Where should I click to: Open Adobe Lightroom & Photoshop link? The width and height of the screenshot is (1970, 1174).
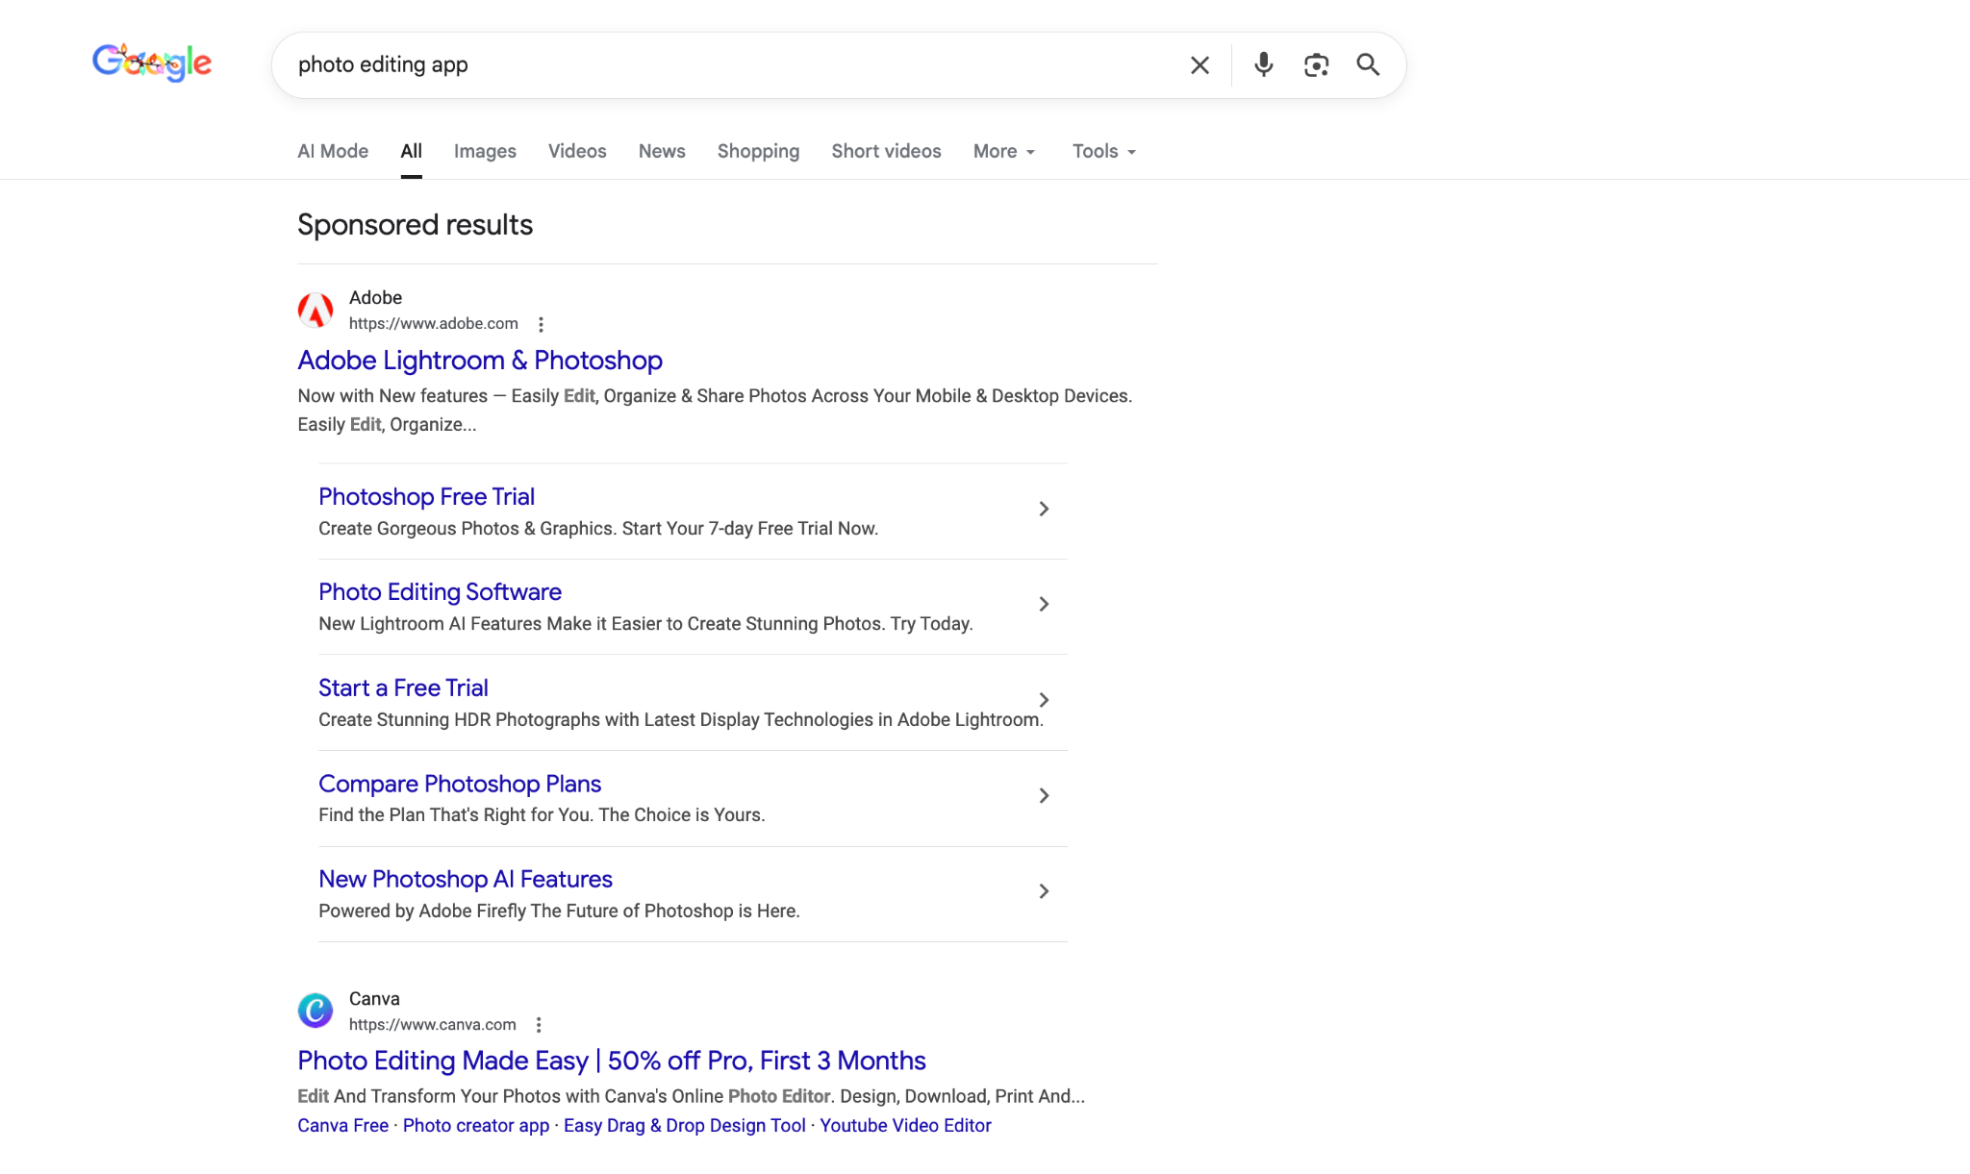coord(479,360)
